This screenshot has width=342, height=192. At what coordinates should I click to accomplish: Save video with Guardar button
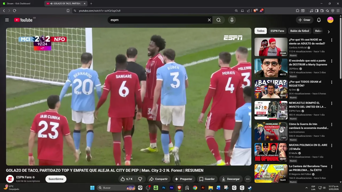point(207,179)
